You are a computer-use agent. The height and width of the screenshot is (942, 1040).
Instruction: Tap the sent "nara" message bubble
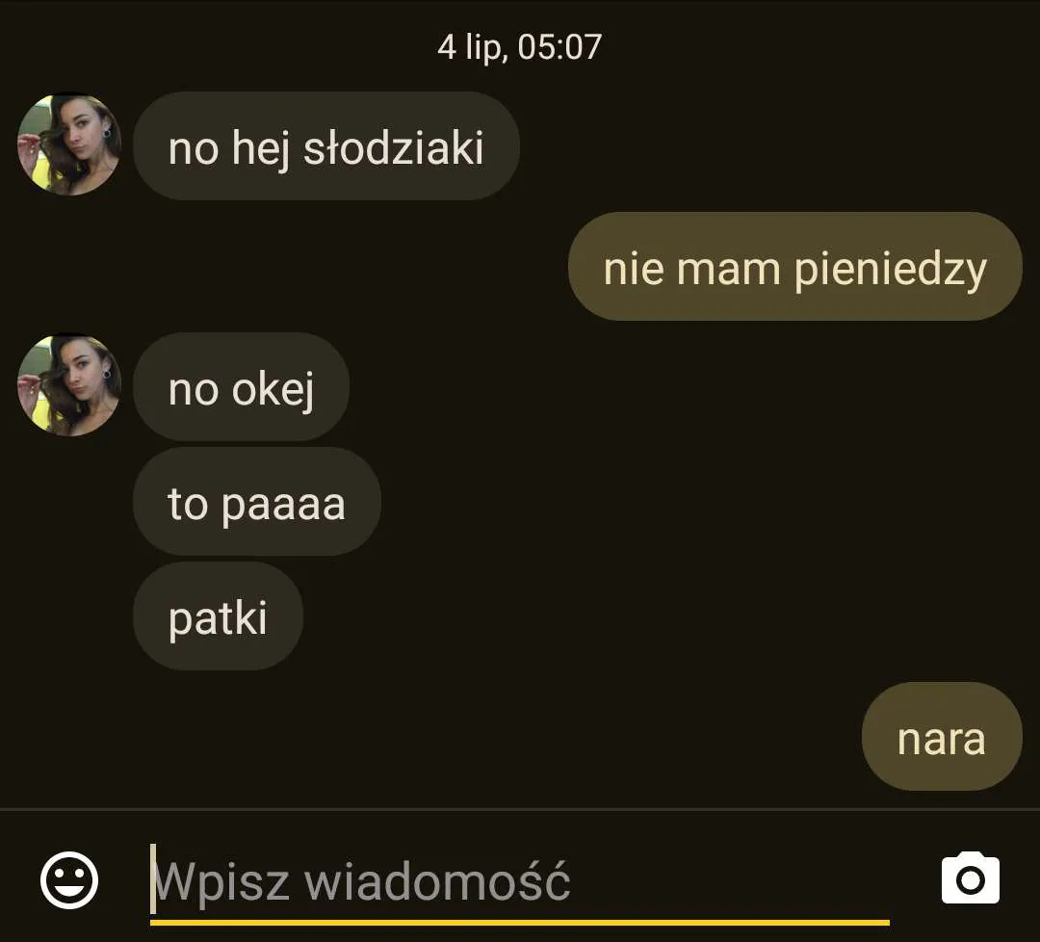click(942, 736)
